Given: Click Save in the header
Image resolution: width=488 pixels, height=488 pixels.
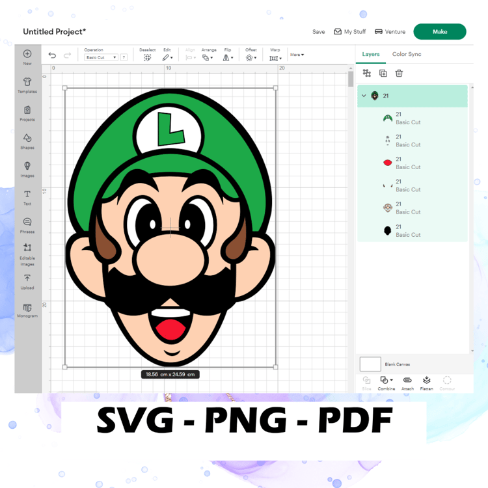Looking at the screenshot, I should (x=318, y=32).
